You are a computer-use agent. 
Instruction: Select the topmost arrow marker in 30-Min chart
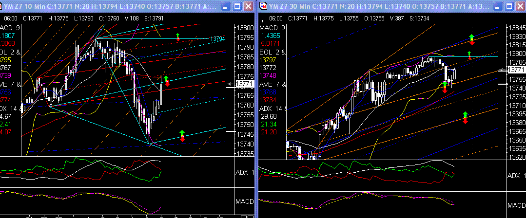471,39
